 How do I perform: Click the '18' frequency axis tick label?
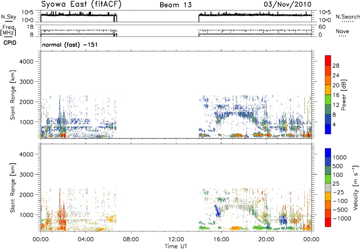point(30,27)
